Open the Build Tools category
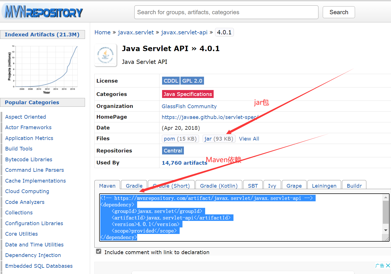 tap(19, 148)
